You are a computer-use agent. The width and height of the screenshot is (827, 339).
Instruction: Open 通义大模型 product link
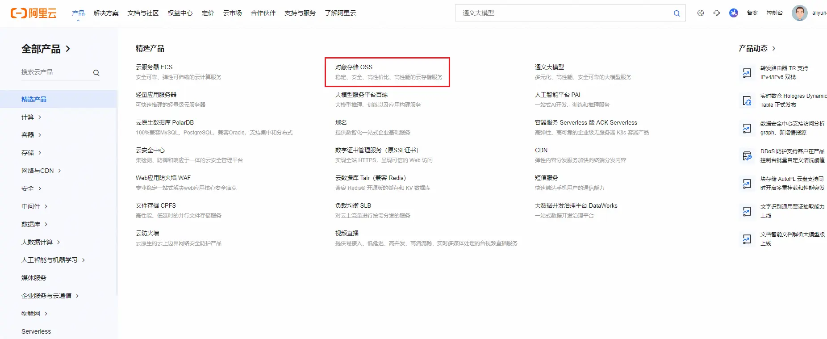click(x=549, y=67)
